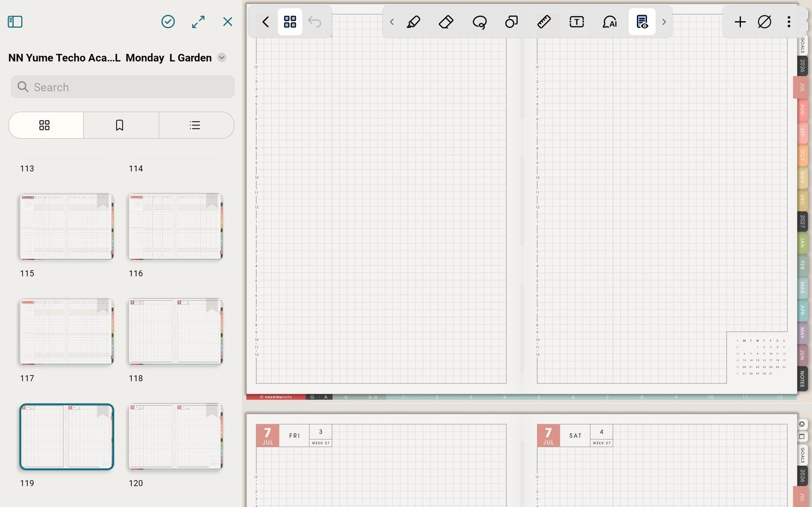
Task: Jump to the MAR month tab
Action: tap(802, 287)
